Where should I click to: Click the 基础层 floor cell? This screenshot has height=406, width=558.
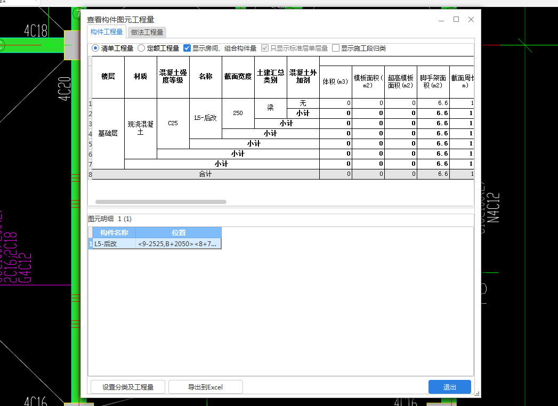tap(108, 133)
